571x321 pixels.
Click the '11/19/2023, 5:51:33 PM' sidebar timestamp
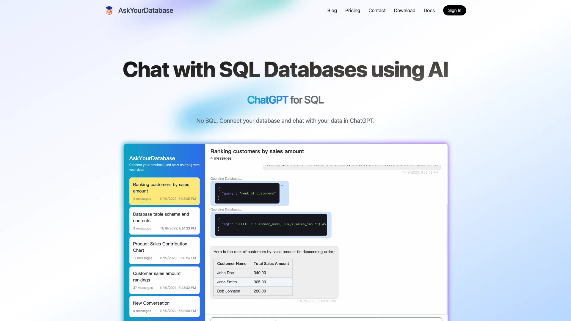coord(178,229)
